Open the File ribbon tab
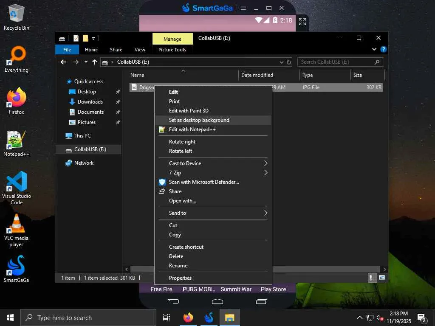This screenshot has width=435, height=326. pyautogui.click(x=67, y=50)
